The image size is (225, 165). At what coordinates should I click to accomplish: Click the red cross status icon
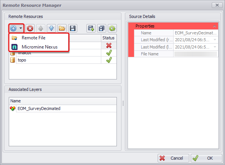(109, 45)
